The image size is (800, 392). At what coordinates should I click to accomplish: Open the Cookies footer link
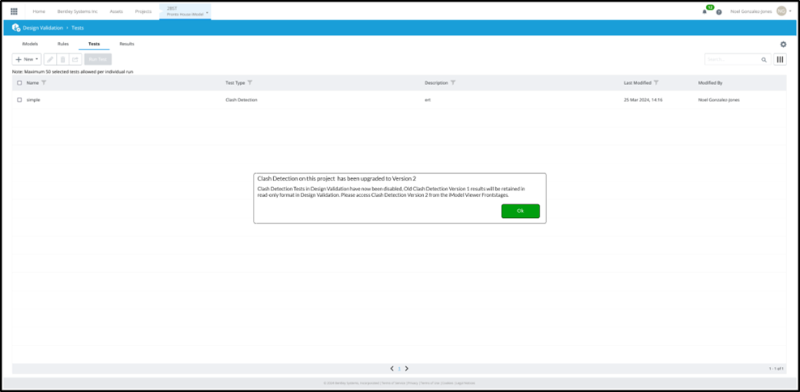[447, 383]
